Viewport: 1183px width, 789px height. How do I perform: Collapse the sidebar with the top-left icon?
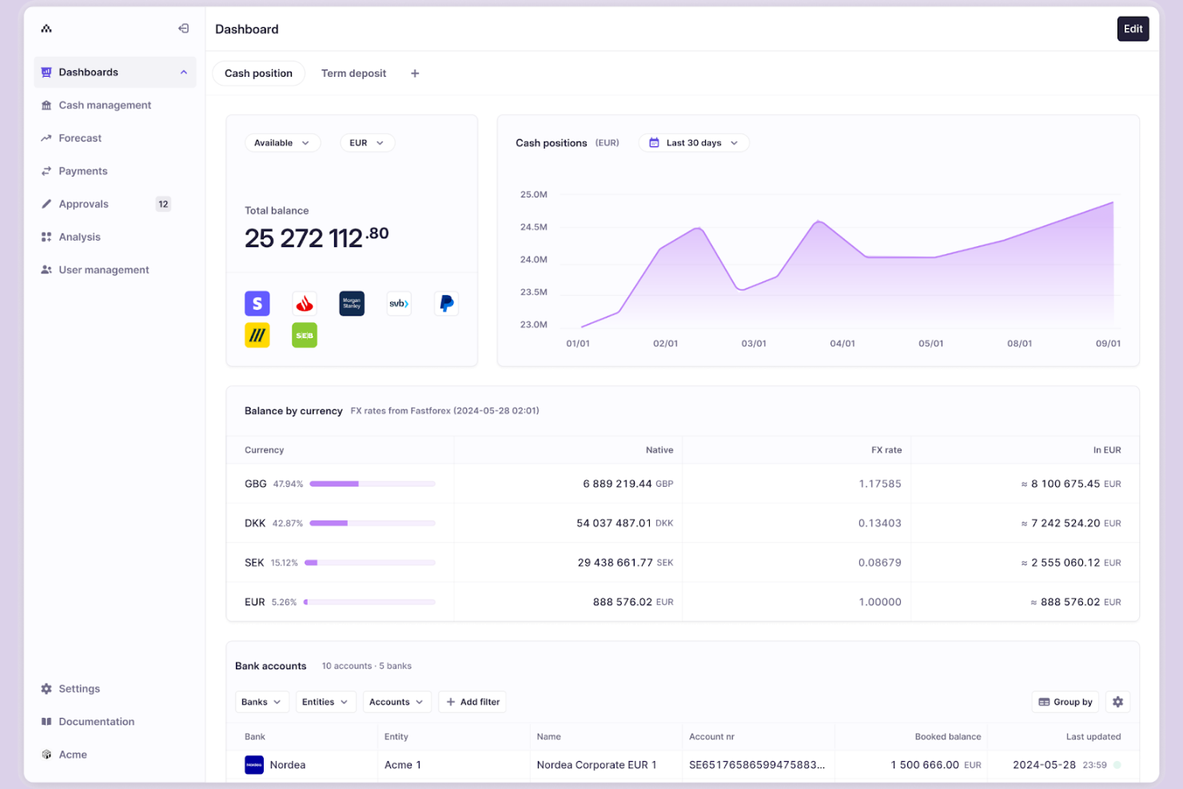point(183,28)
